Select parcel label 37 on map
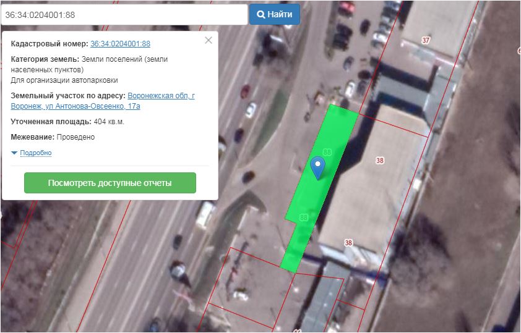This screenshot has height=333, width=521. click(x=426, y=40)
